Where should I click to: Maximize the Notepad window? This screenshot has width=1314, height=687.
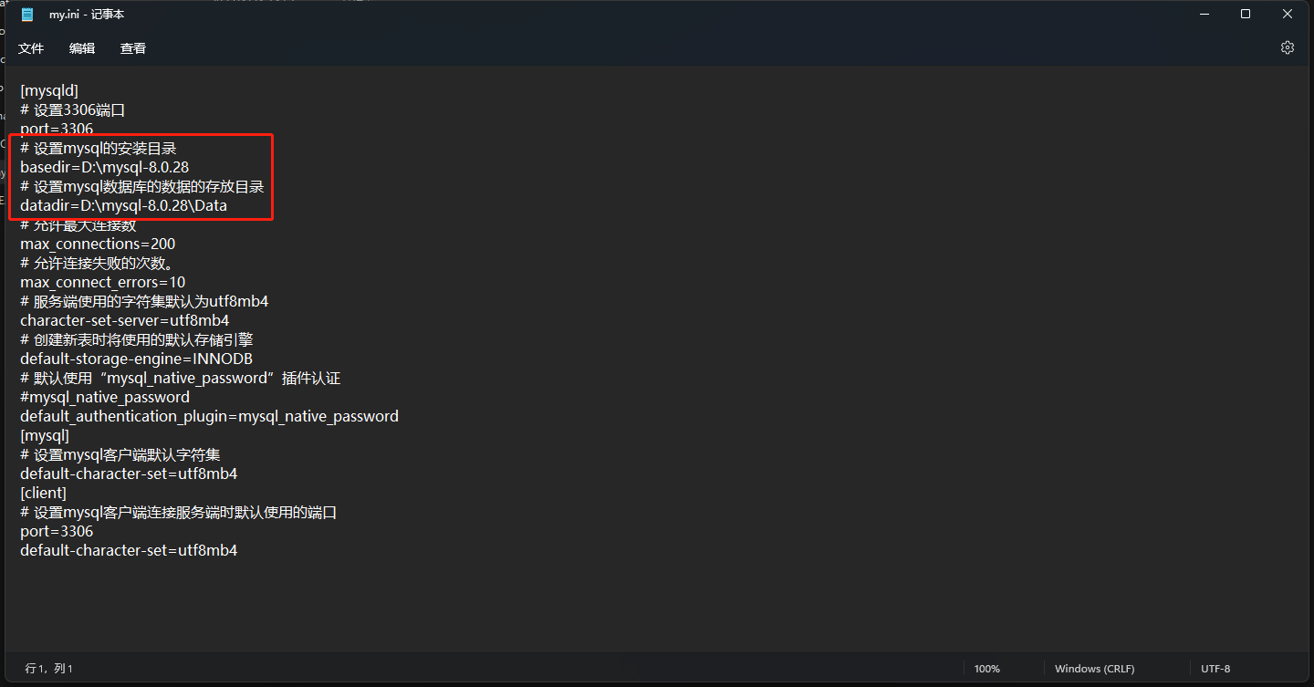1246,14
